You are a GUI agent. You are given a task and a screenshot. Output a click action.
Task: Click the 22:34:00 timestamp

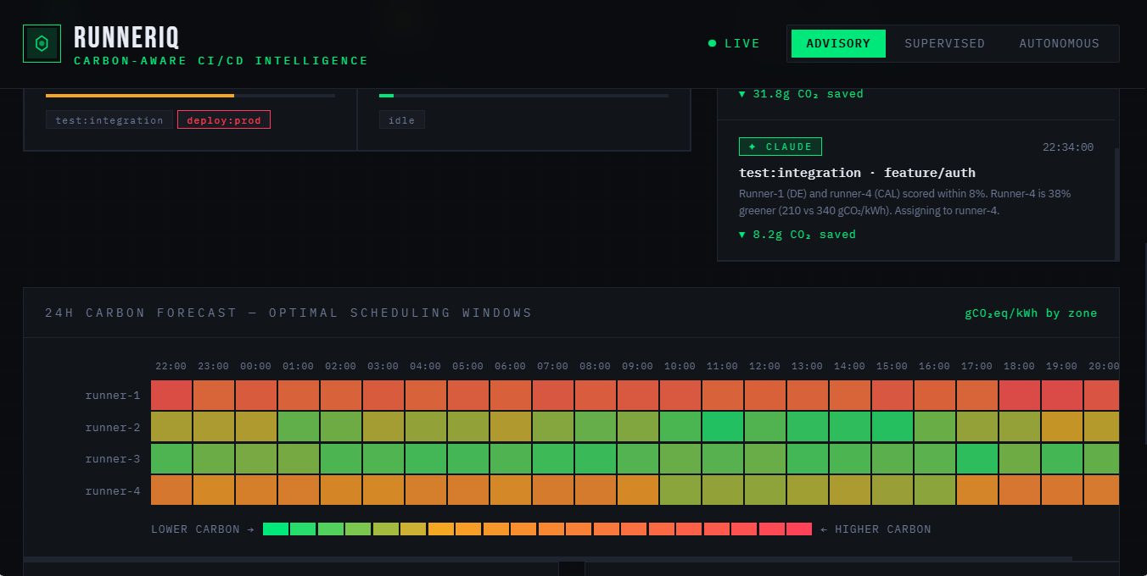(1068, 147)
